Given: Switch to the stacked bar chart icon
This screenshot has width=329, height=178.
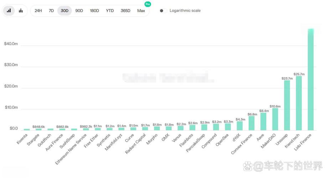Looking at the screenshot, I should point(21,11).
